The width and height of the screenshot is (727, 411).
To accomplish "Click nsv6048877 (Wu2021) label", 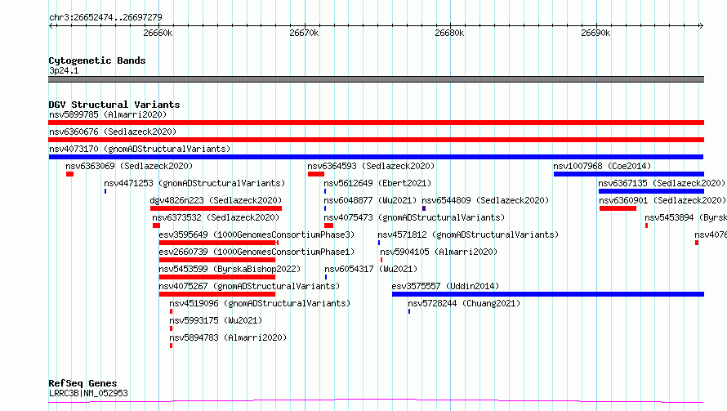I will pos(370,200).
